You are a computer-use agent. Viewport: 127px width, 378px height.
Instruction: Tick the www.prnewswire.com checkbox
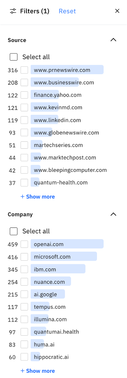(x=24, y=70)
